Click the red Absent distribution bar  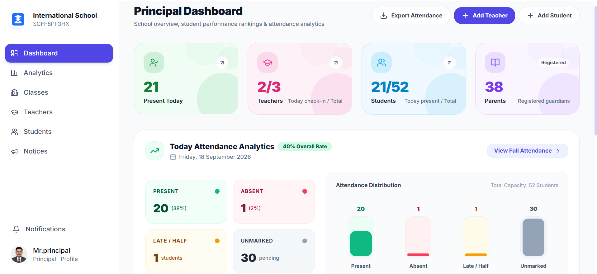tap(418, 255)
